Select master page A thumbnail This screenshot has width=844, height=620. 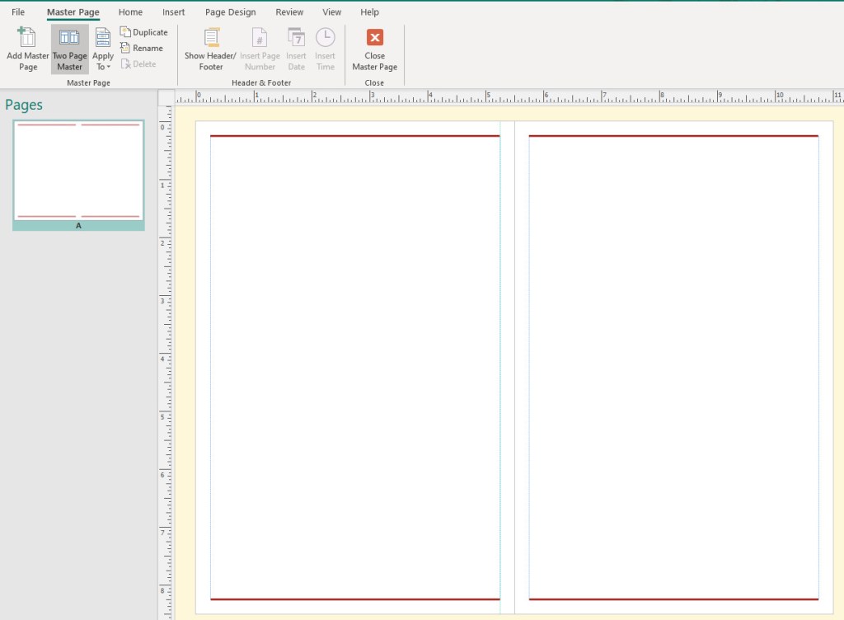pos(78,171)
